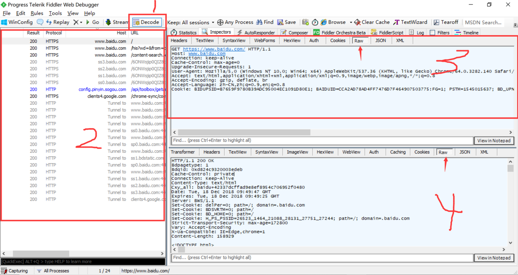Select the /his?wd= session row
518x275 pixels.
[83, 48]
